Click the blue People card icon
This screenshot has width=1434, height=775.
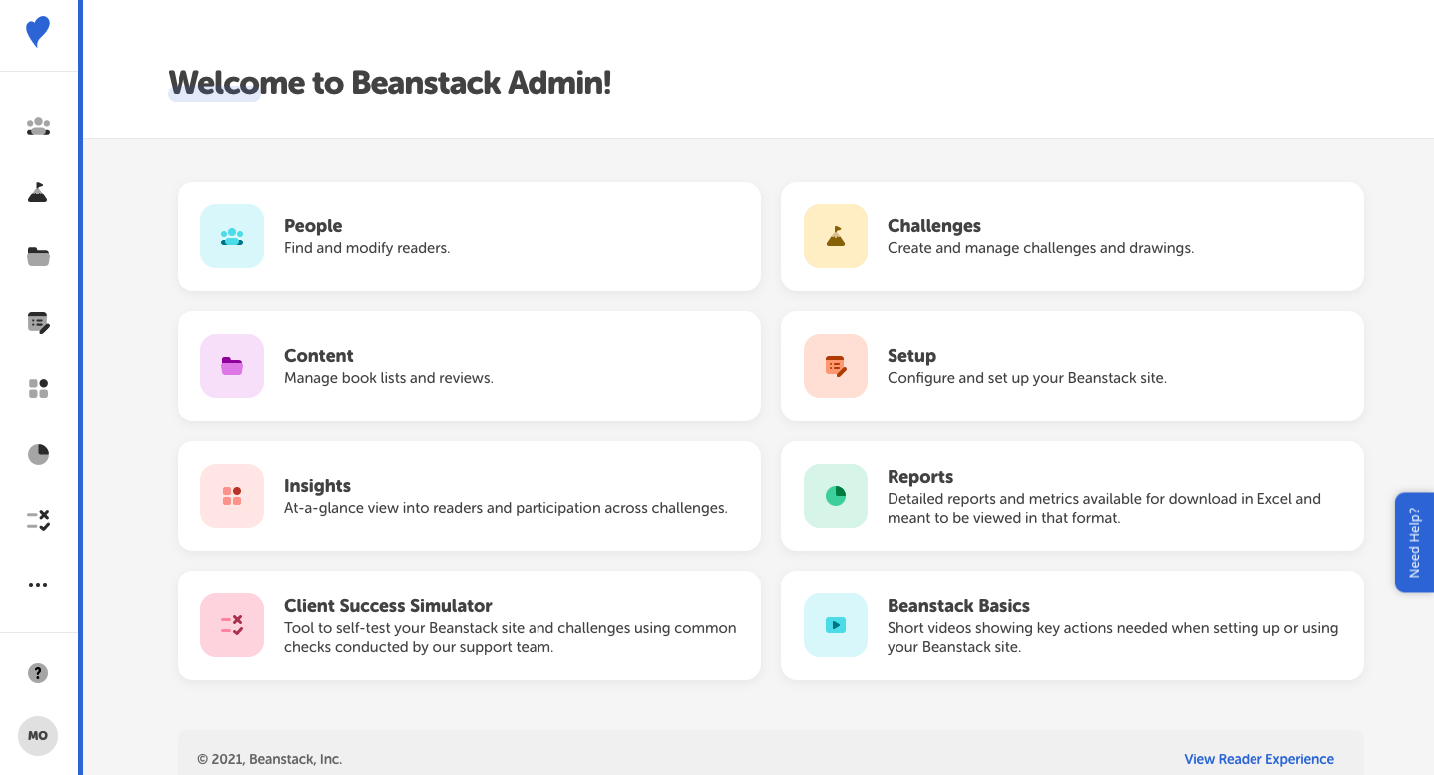pyautogui.click(x=232, y=236)
